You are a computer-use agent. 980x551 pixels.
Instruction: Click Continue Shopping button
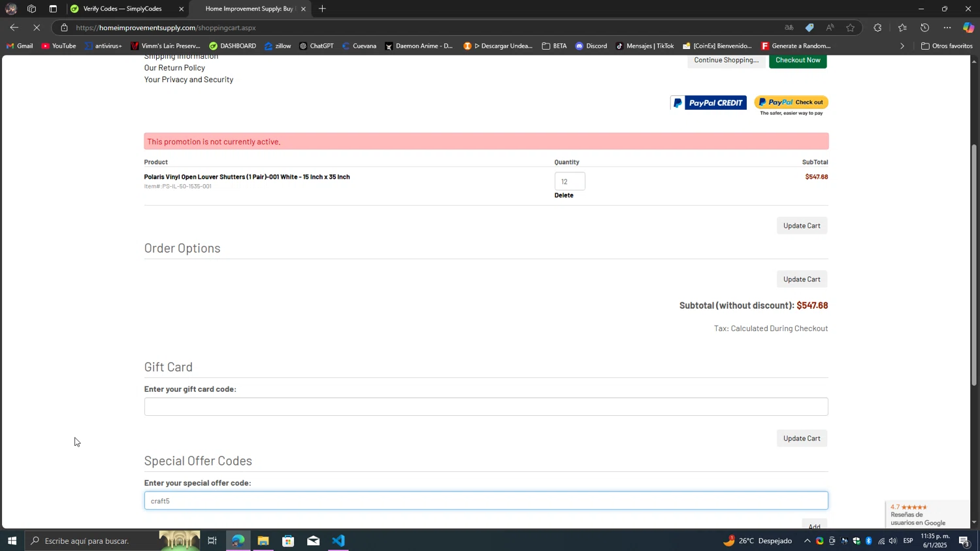coord(727,60)
